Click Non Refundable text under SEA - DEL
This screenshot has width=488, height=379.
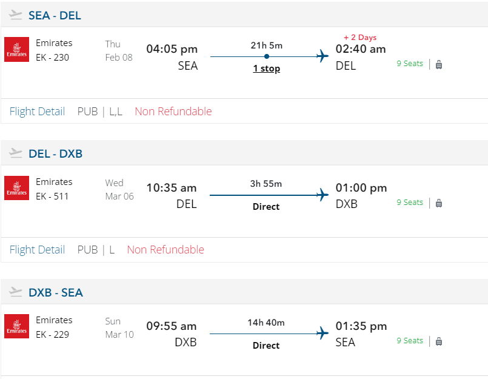[173, 112]
